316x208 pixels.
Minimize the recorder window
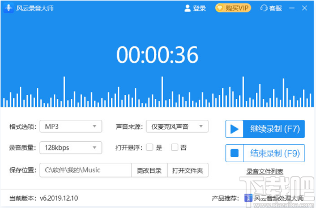[292, 8]
